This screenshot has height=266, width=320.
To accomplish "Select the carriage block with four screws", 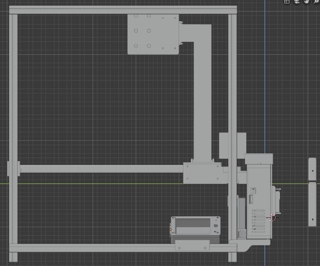I will pyautogui.click(x=202, y=173).
